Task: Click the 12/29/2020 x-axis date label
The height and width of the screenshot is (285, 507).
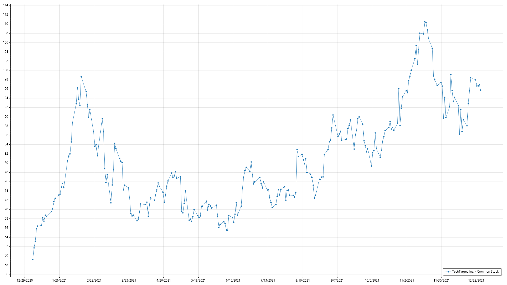Action: 25,281
